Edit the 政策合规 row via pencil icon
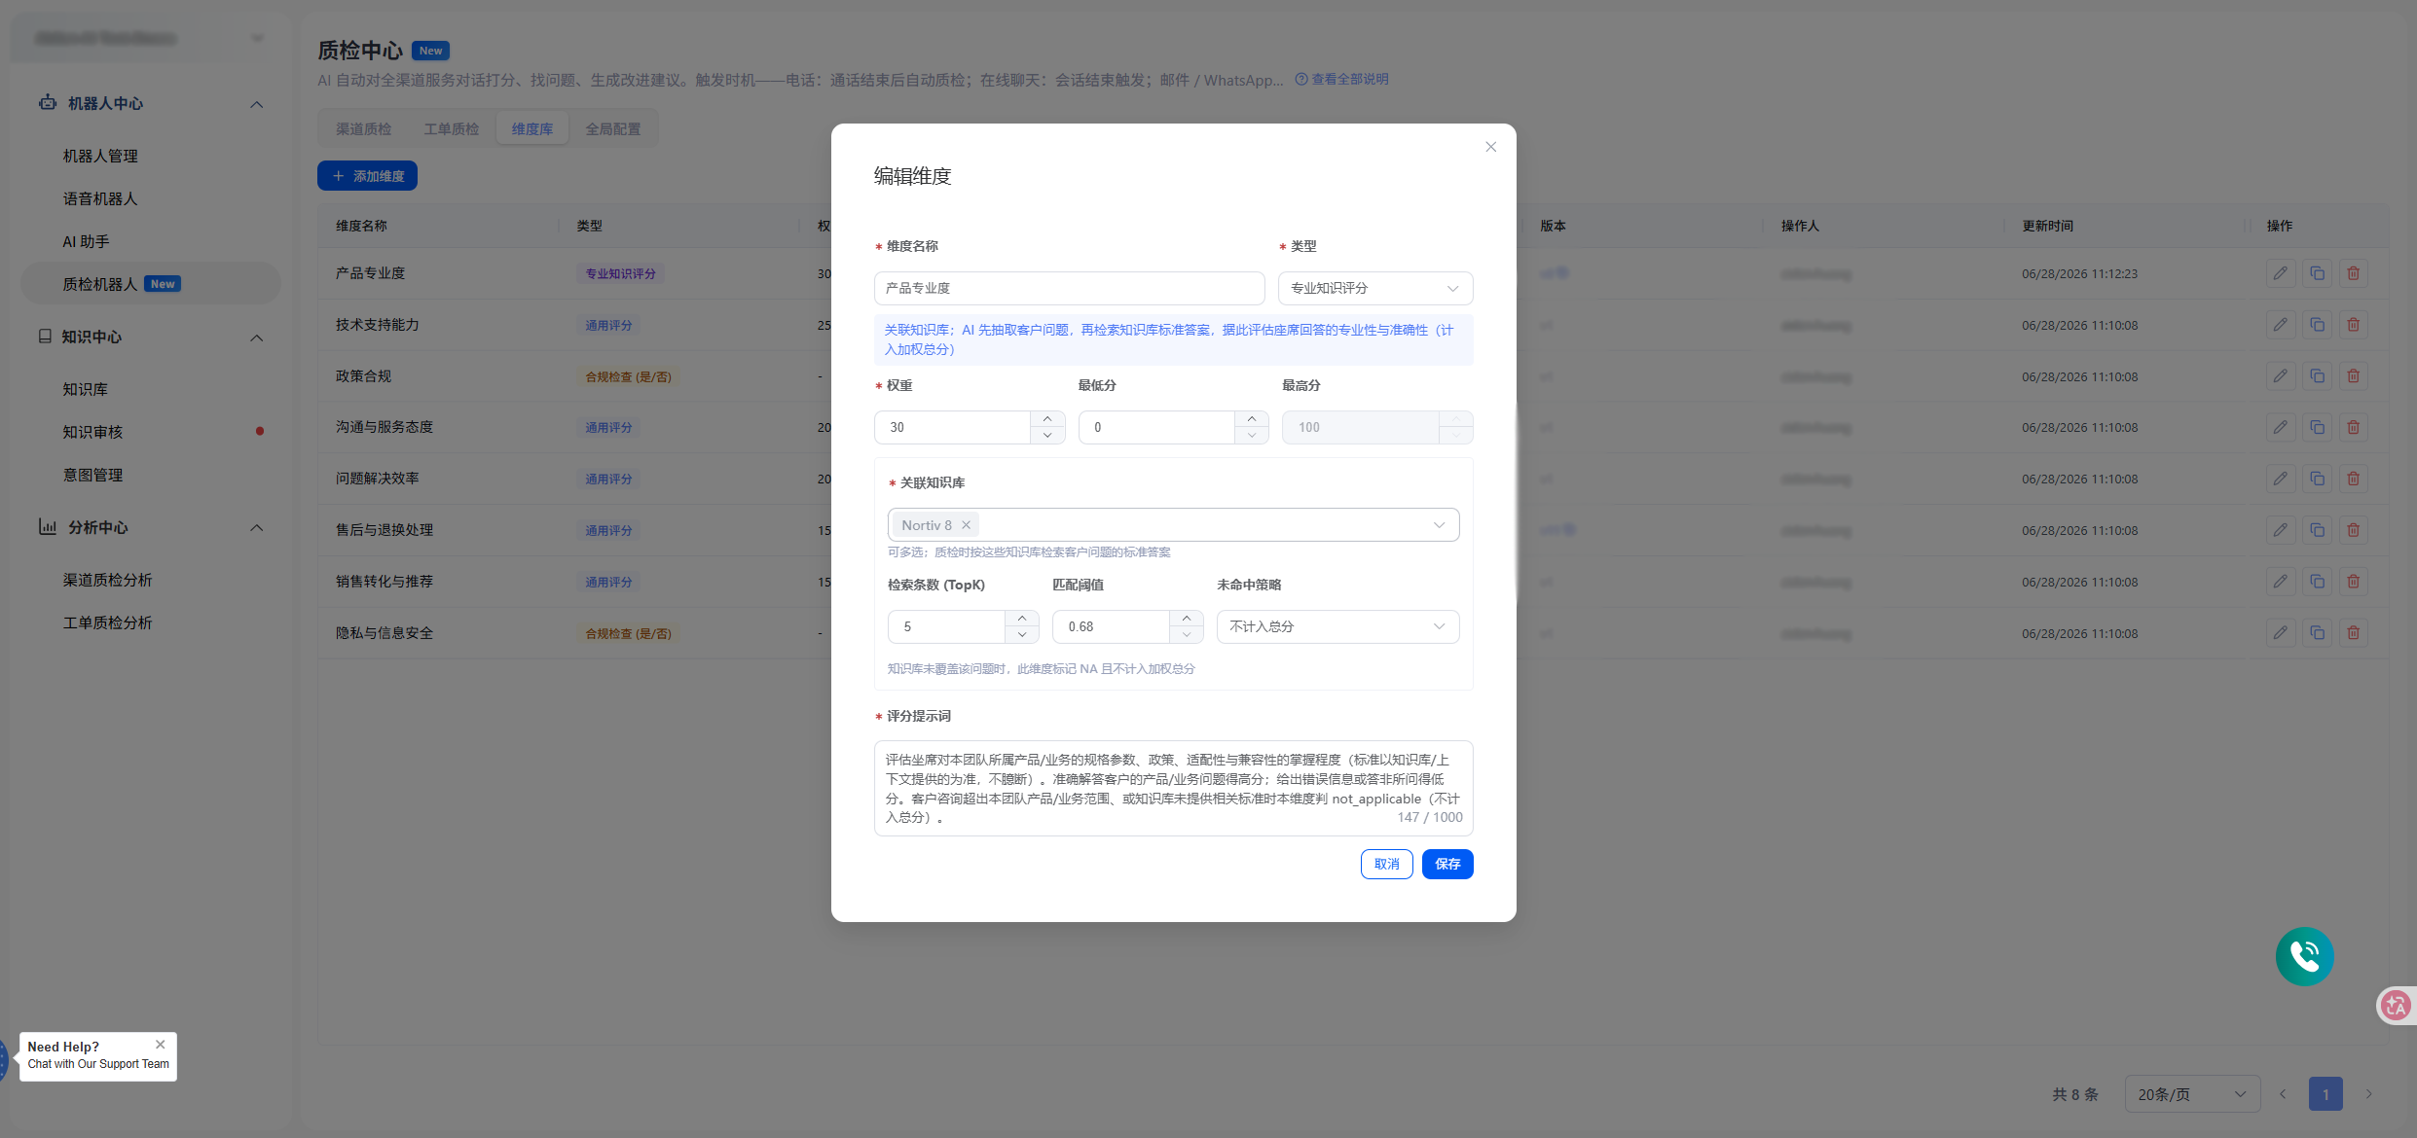 point(2281,376)
